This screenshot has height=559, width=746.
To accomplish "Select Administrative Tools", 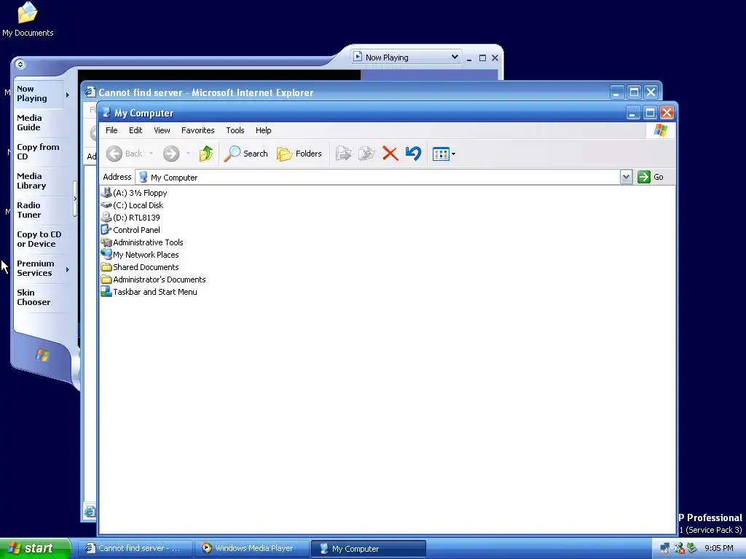I will (142, 242).
